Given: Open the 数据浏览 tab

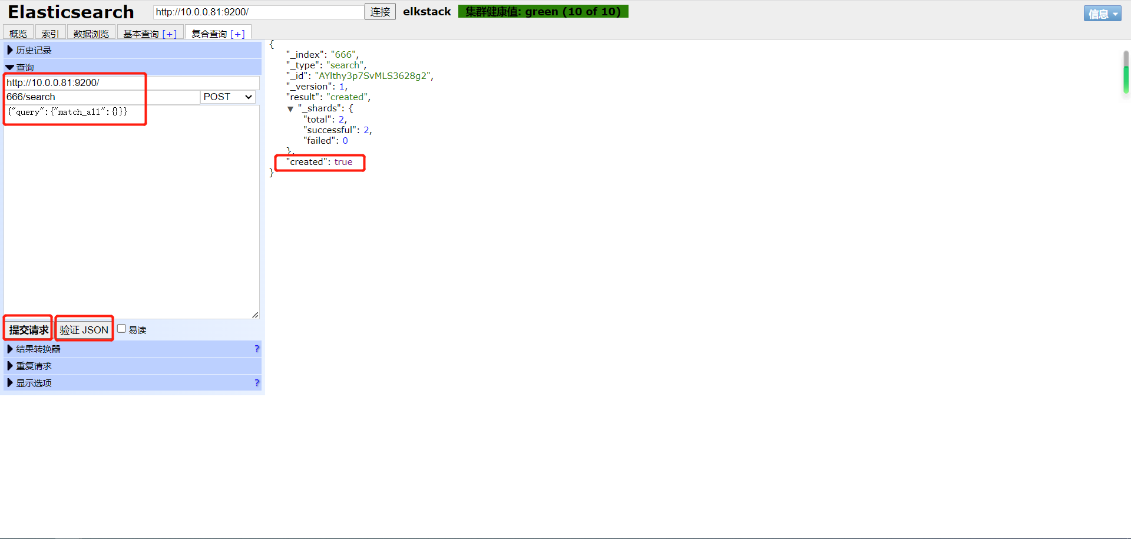Looking at the screenshot, I should [91, 34].
